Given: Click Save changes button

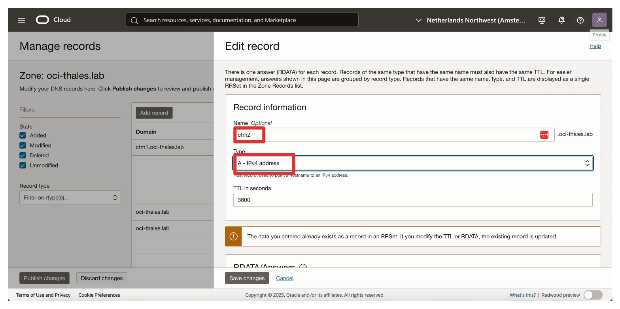Looking at the screenshot, I should pos(247,278).
